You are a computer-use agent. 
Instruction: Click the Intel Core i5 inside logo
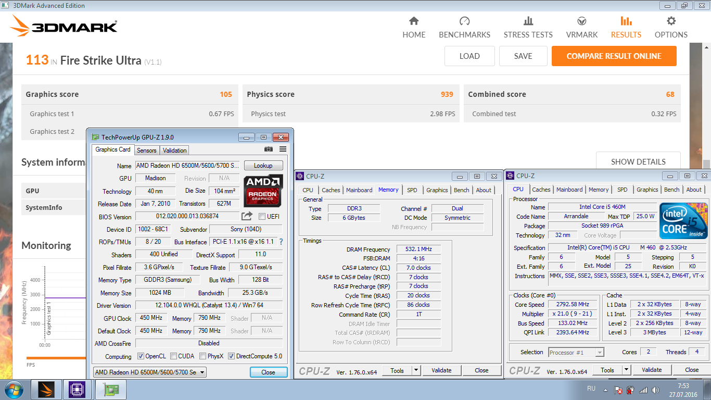[683, 221]
